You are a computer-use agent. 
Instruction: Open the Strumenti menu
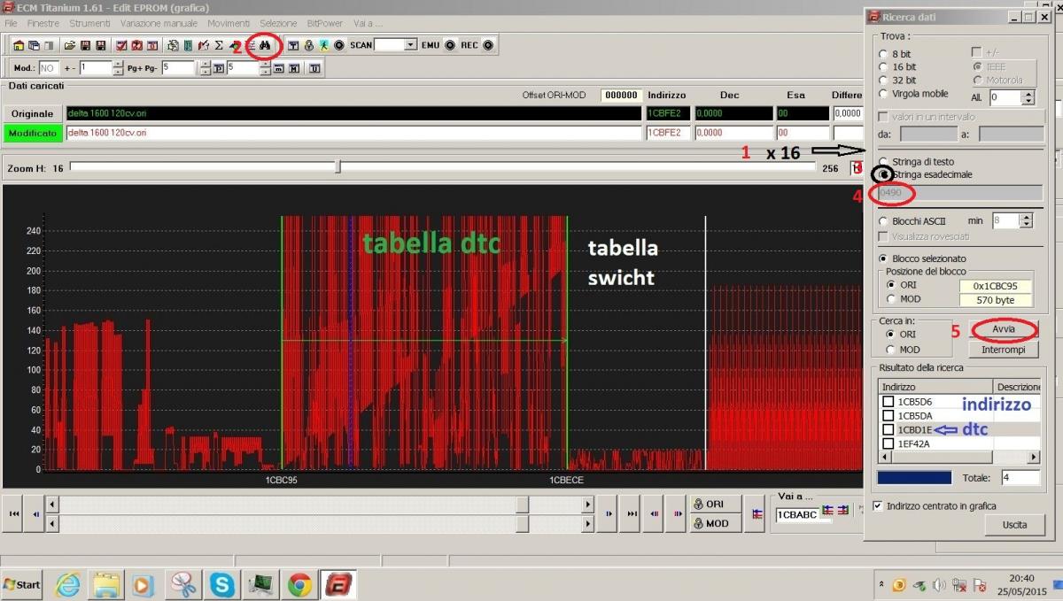click(89, 23)
